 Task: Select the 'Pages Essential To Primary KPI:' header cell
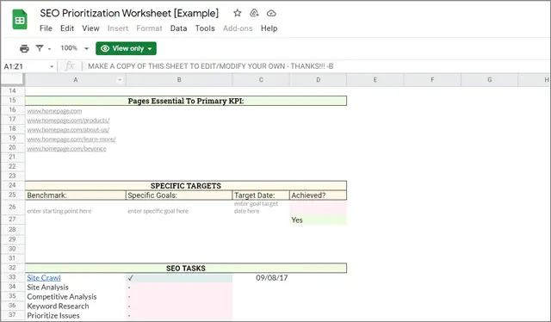tap(186, 101)
